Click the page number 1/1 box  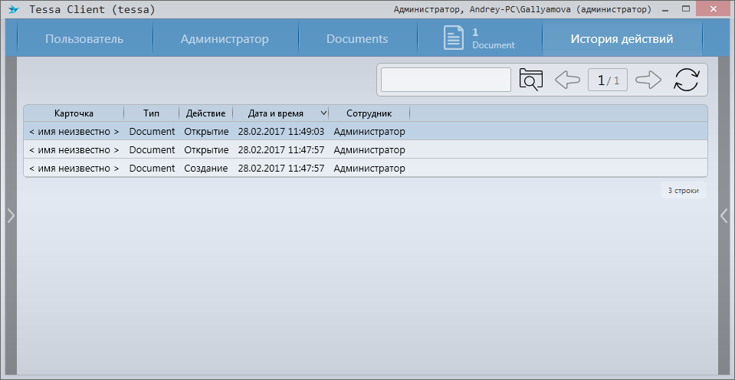click(x=608, y=80)
